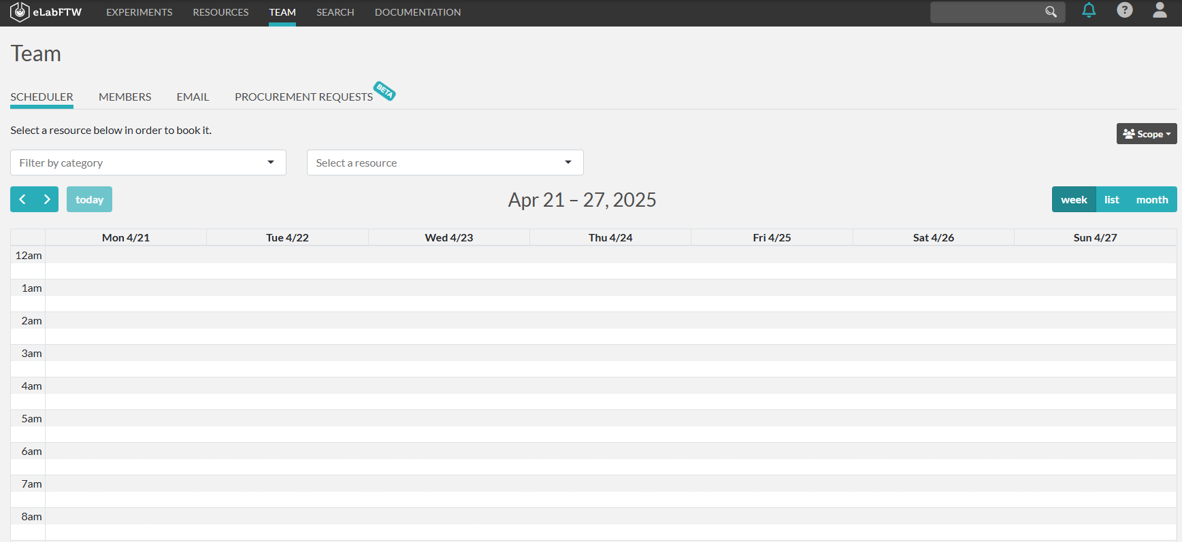This screenshot has height=542, width=1182.
Task: Open the Documentation link
Action: pyautogui.click(x=417, y=12)
